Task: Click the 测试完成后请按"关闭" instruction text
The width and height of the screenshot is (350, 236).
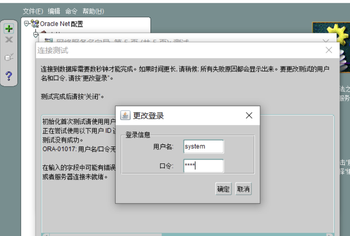Action: [x=72, y=96]
